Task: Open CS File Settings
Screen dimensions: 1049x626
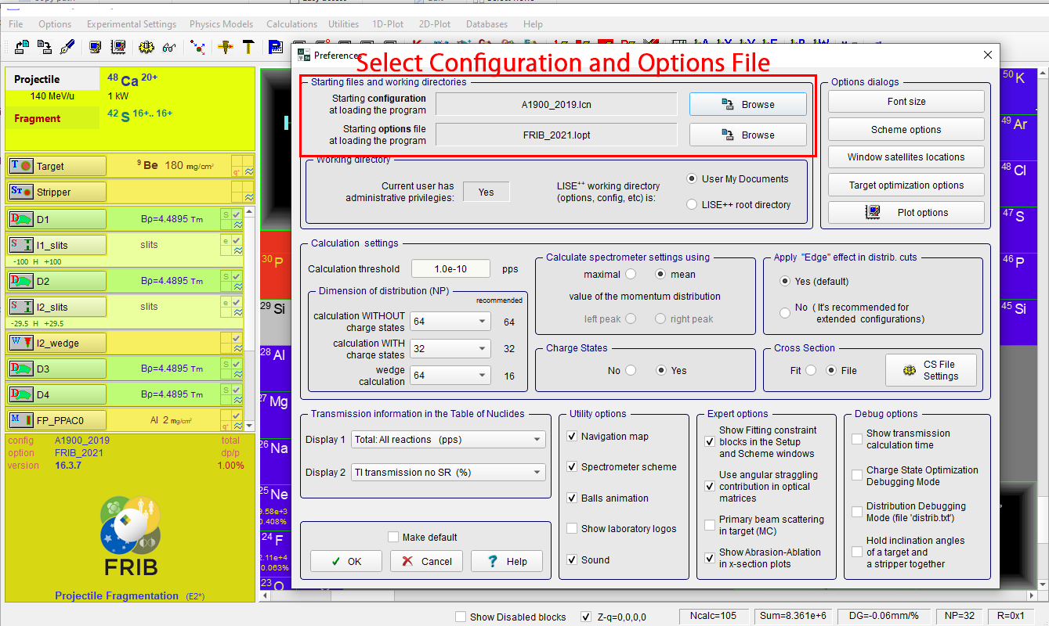Action: point(931,370)
